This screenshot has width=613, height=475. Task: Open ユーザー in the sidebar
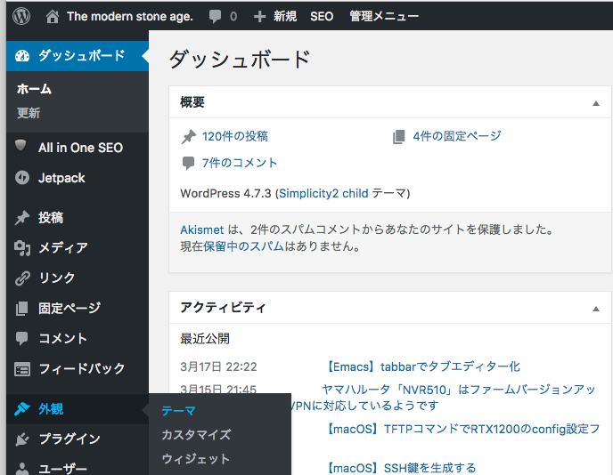click(x=78, y=467)
